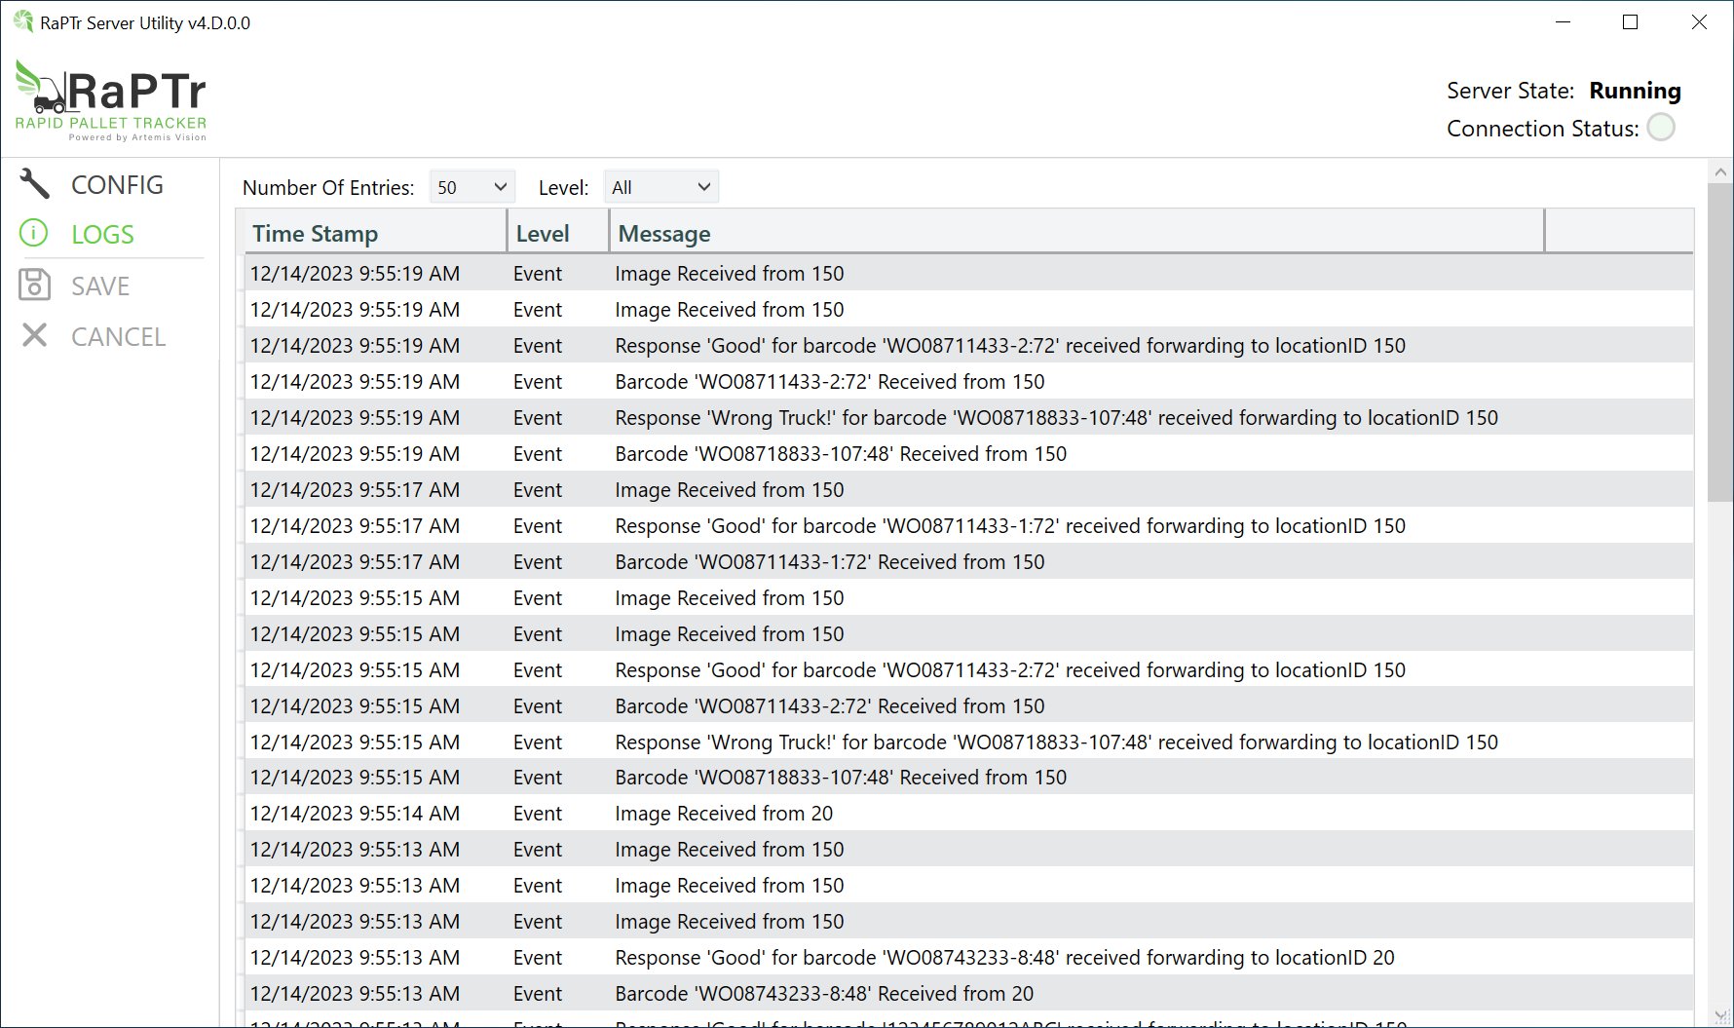Click the LOGS info circle icon
The width and height of the screenshot is (1734, 1028).
pyautogui.click(x=34, y=234)
